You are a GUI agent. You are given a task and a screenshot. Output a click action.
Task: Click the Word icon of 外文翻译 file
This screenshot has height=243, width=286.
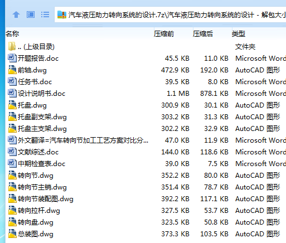coord(12,140)
